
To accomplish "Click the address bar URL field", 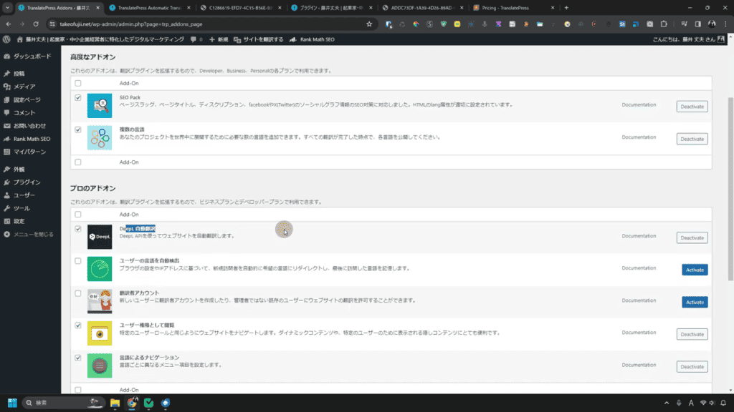I will pyautogui.click(x=211, y=24).
